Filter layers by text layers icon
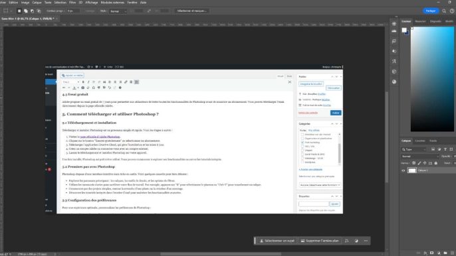 445,149
